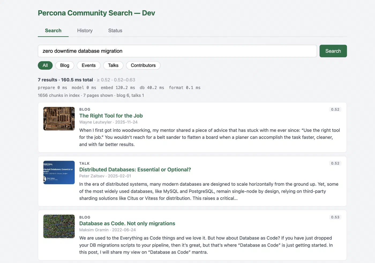Click the "model 0 ms" timing entry
Screen dimensions: 375x263
tap(84, 88)
